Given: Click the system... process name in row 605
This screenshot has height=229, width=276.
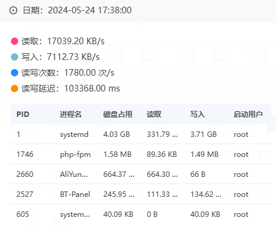Looking at the screenshot, I should point(75,214).
